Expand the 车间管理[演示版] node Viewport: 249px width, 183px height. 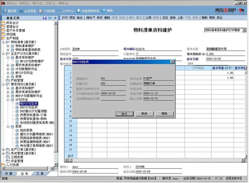tap(3, 153)
